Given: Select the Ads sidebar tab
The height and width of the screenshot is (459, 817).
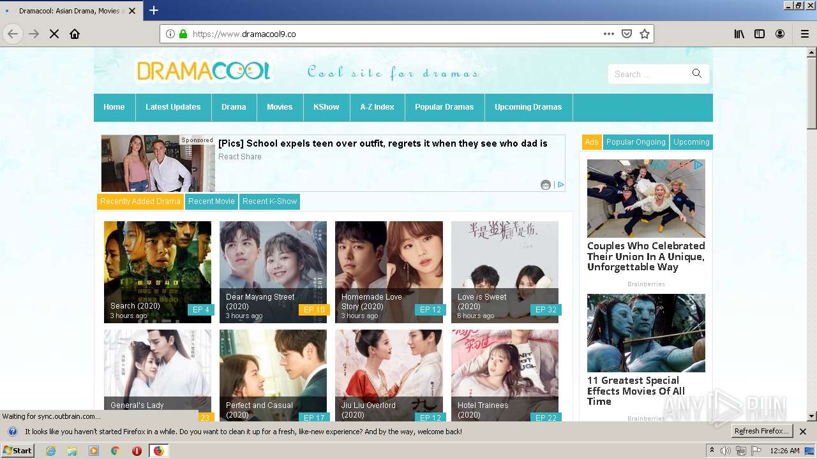Looking at the screenshot, I should (x=592, y=142).
